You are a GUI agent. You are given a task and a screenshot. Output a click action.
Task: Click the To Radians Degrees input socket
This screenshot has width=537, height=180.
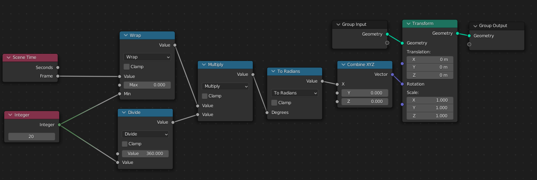[x=267, y=113]
